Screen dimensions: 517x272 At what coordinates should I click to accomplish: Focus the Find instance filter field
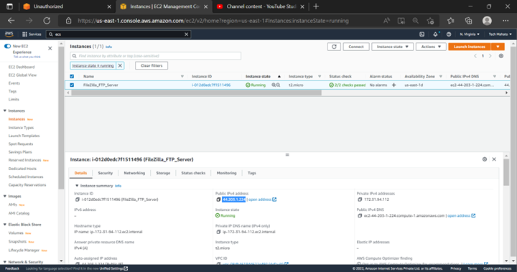[155, 56]
